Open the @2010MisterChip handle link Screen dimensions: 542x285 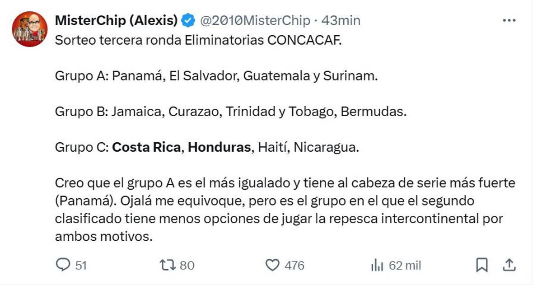(x=255, y=20)
